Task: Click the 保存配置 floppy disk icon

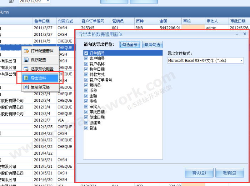Action: point(26,60)
